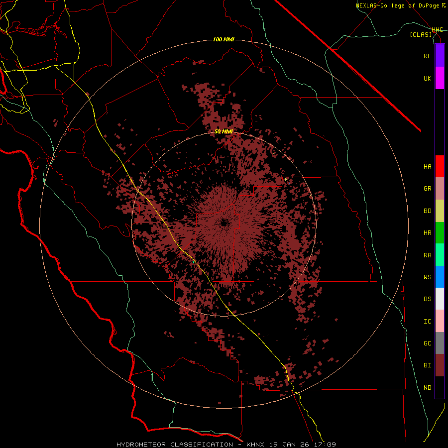This screenshot has height=448, width=448.
Task: Click the 100 NMI range ring label
Action: [x=224, y=39]
